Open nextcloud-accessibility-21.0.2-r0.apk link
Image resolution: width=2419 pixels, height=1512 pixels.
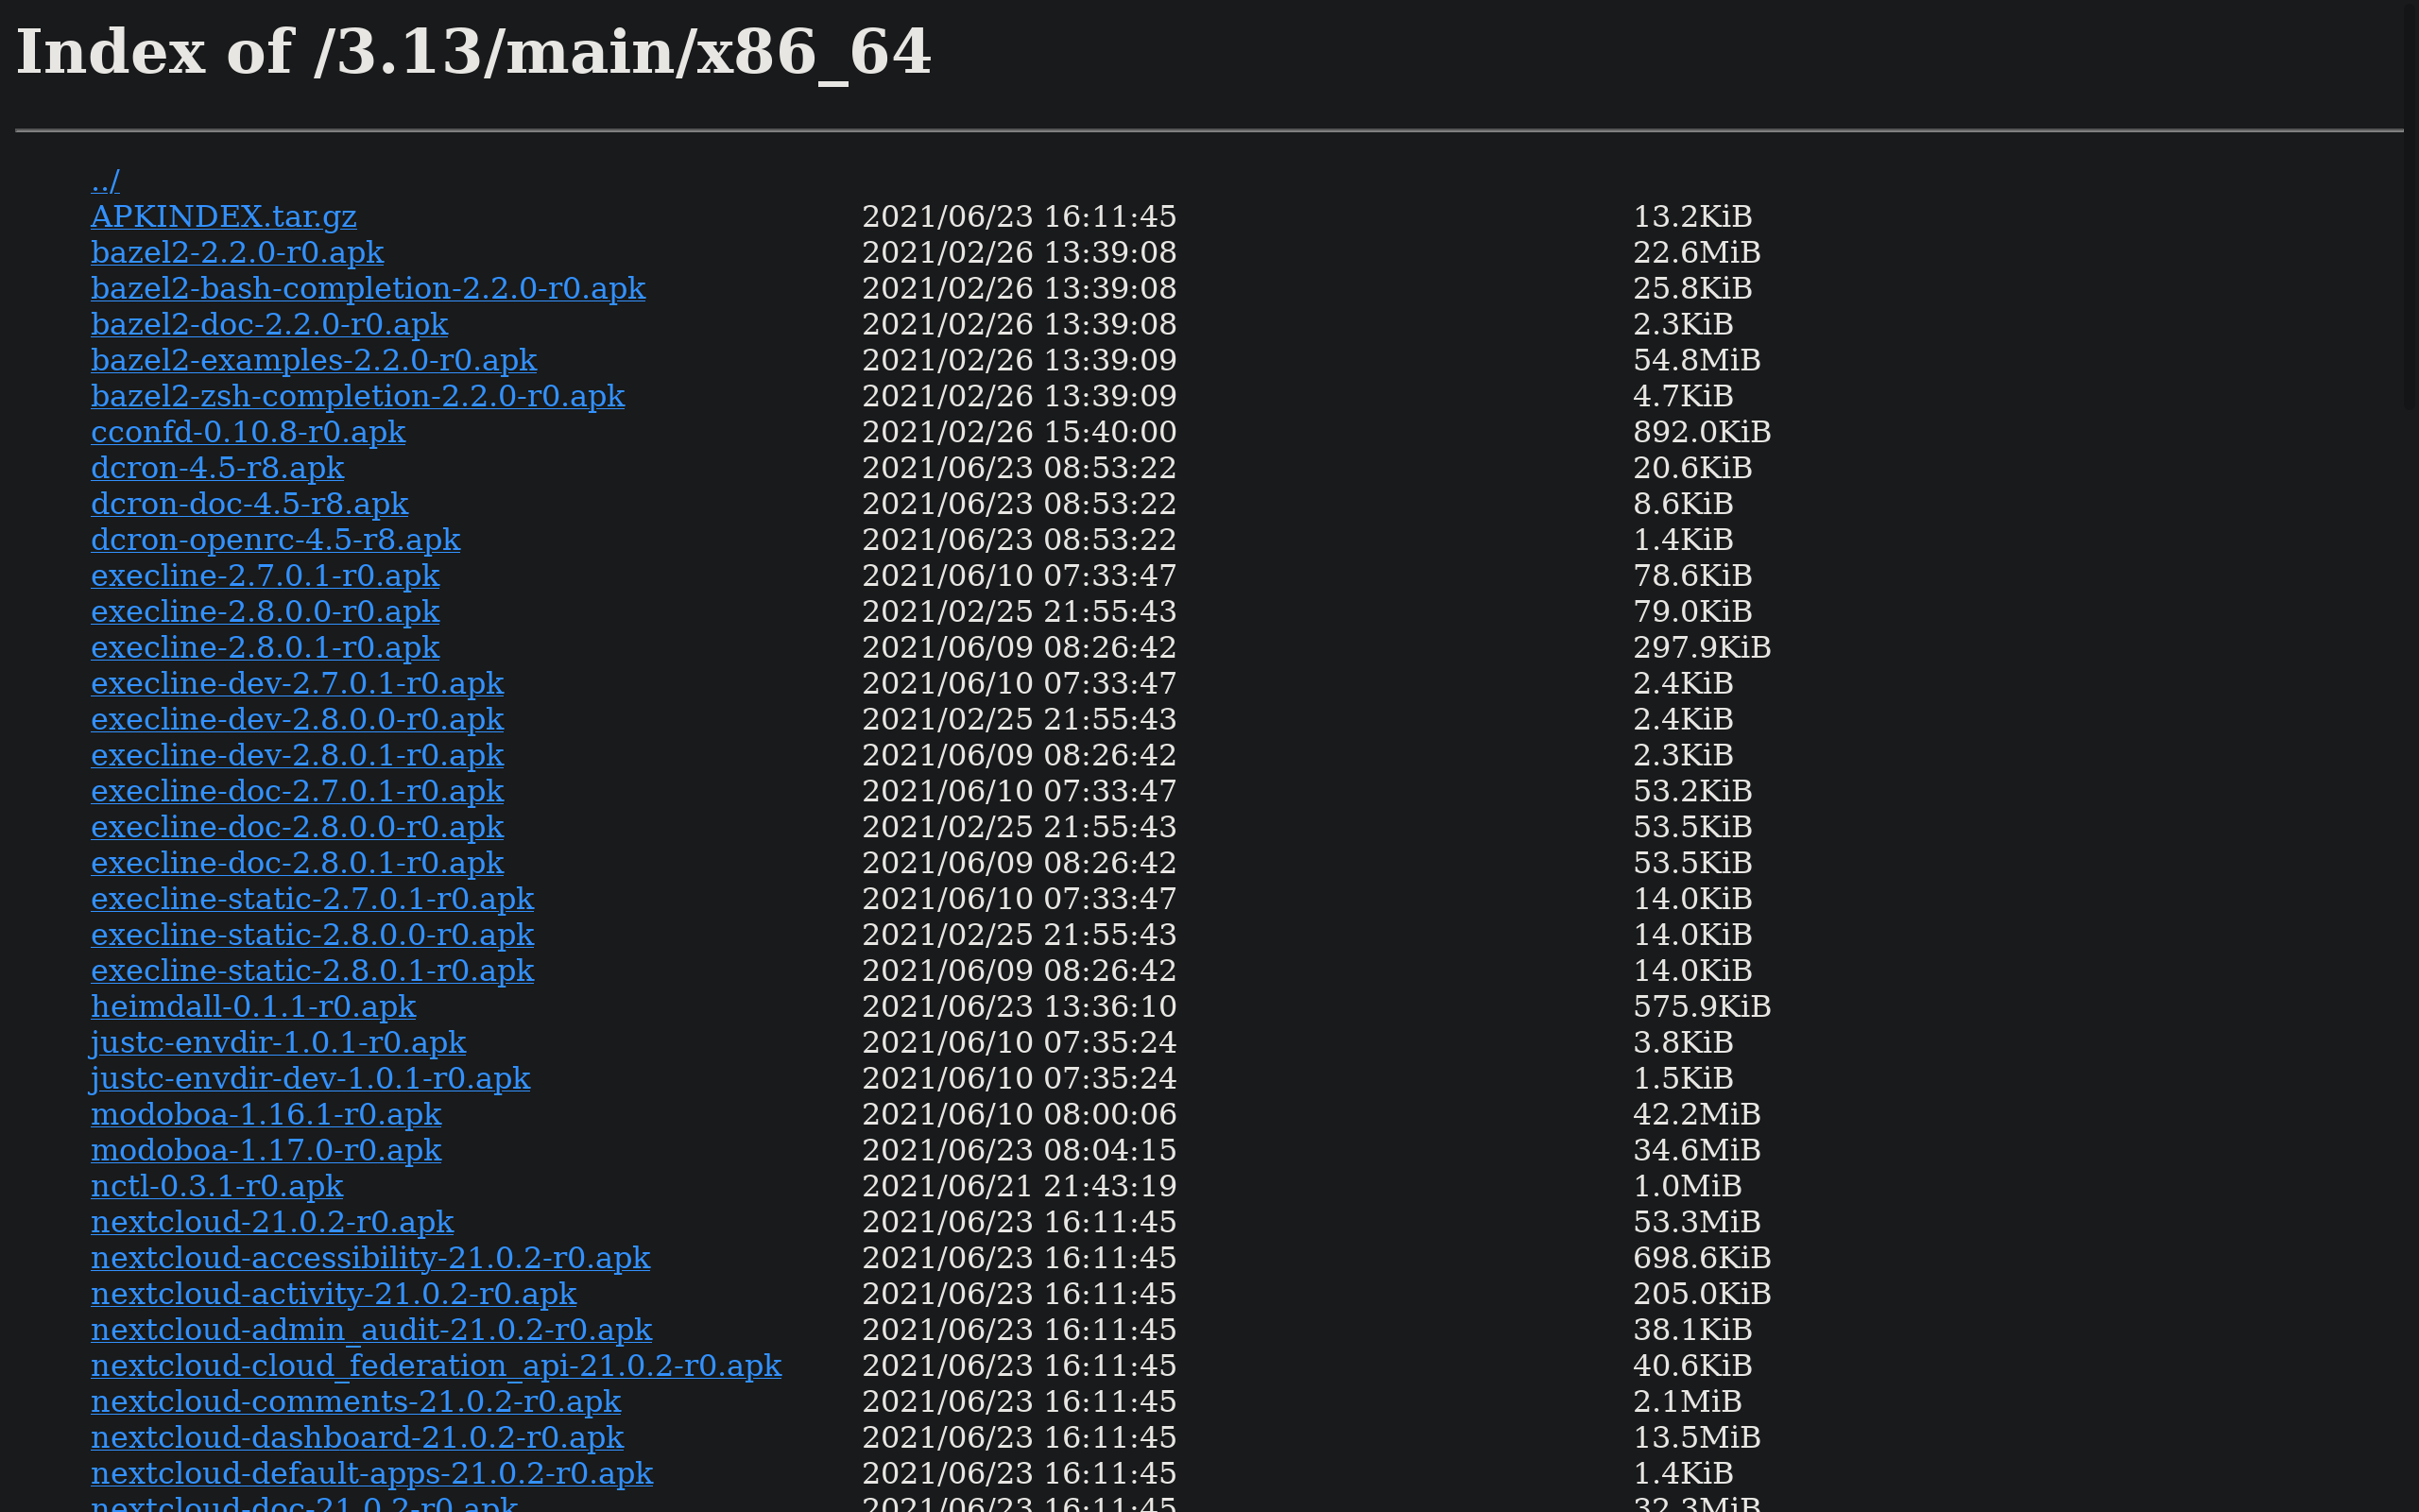click(x=369, y=1258)
